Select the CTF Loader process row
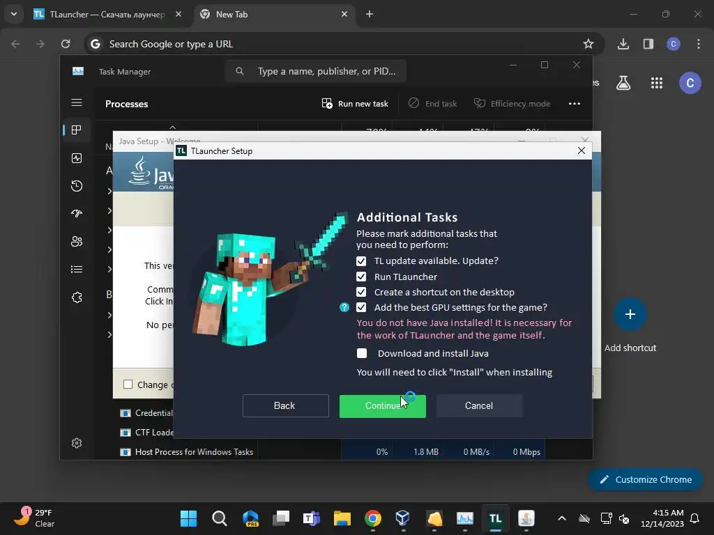This screenshot has width=714, height=535. point(146,432)
